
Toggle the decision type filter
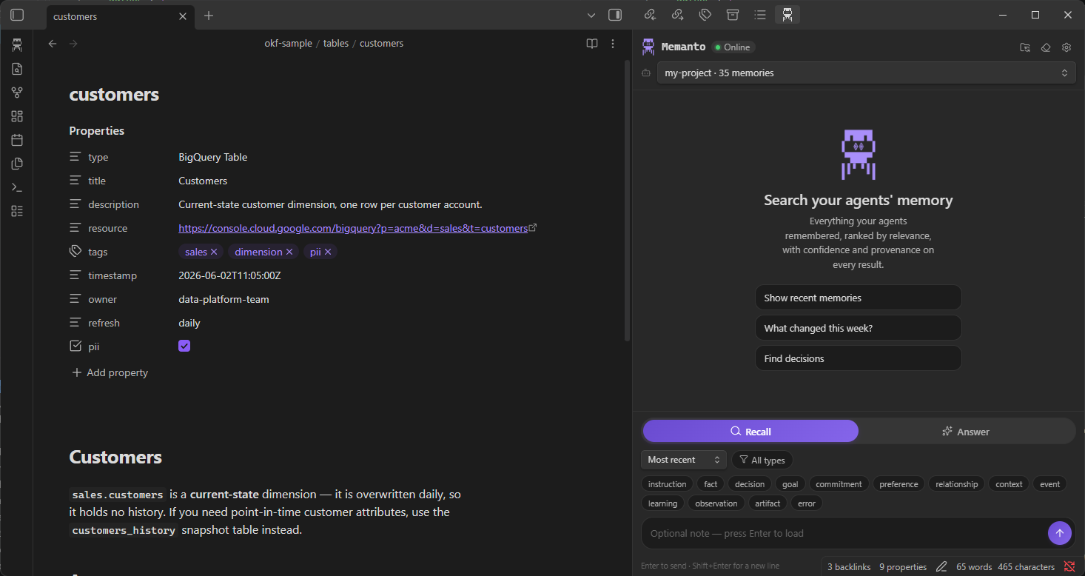[750, 484]
